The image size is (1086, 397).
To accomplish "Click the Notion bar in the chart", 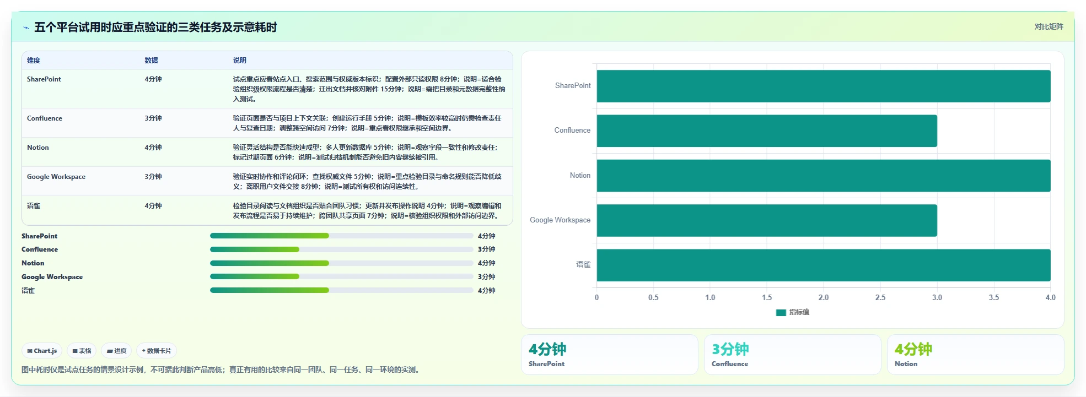I will [x=824, y=176].
